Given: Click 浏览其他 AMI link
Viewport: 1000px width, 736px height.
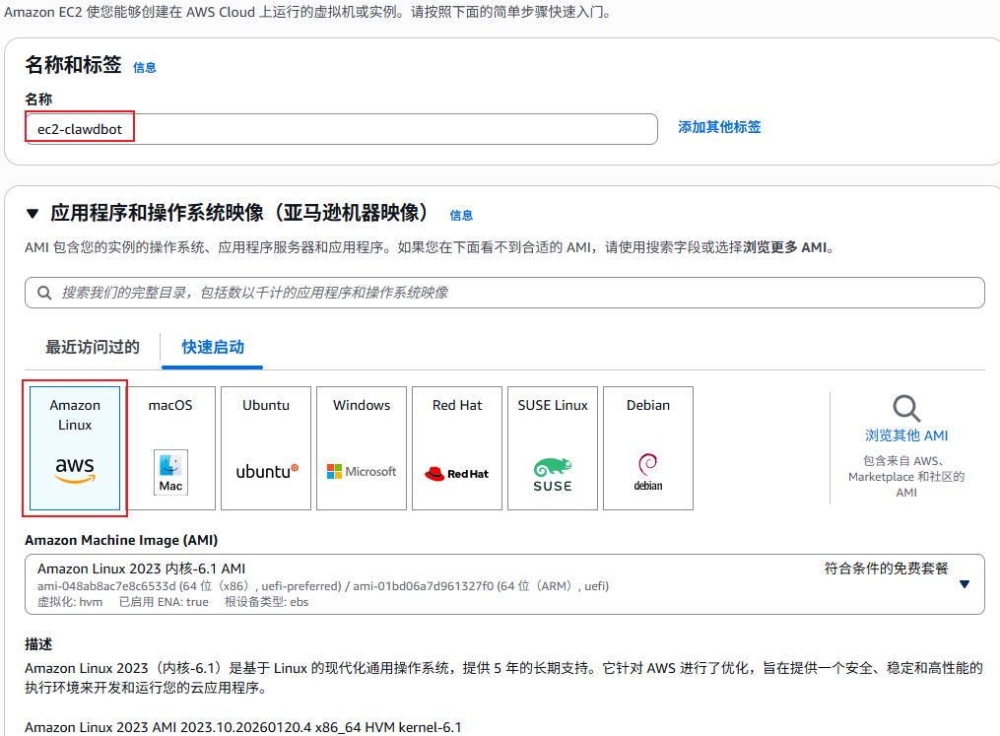Looking at the screenshot, I should pos(906,435).
